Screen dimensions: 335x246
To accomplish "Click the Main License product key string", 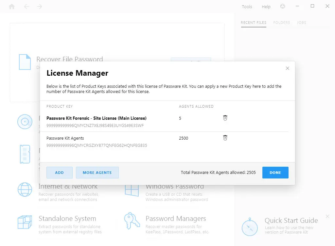I will [95, 126].
